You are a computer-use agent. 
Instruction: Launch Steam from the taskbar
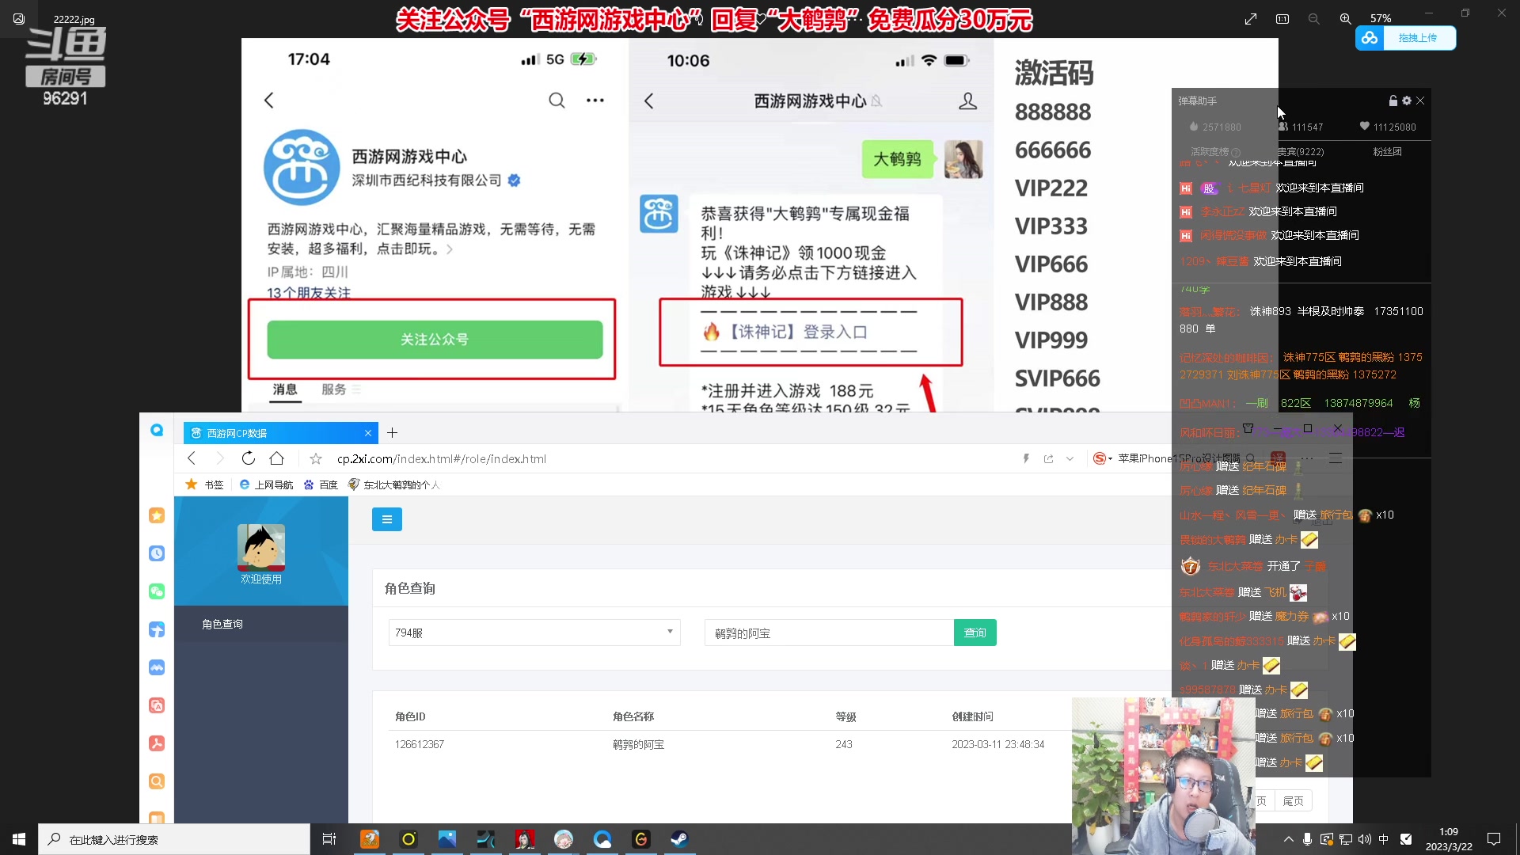(x=679, y=839)
